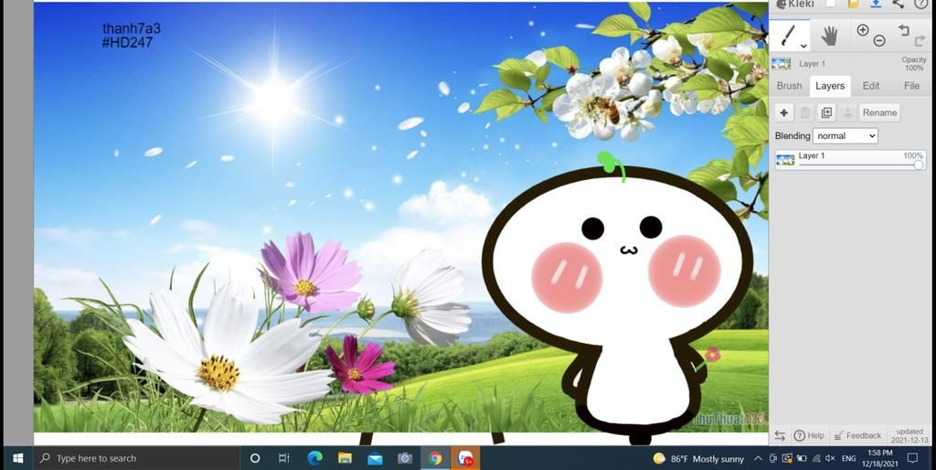The width and height of the screenshot is (936, 470).
Task: Open File Explorer from taskbar
Action: coord(345,458)
